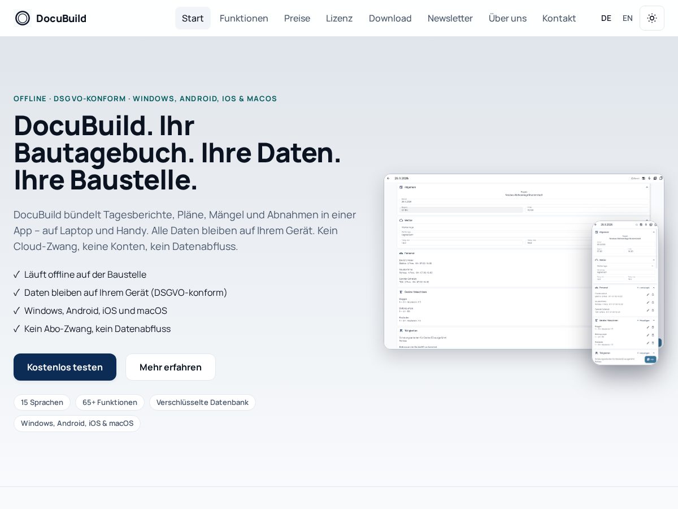Open the Newsletter nav item
The width and height of the screenshot is (678, 509).
click(450, 18)
